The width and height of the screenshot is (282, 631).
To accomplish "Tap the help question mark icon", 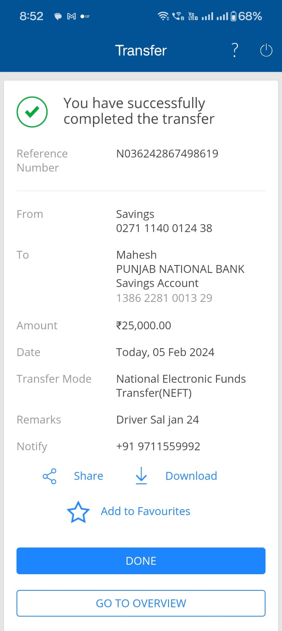I will (x=235, y=50).
